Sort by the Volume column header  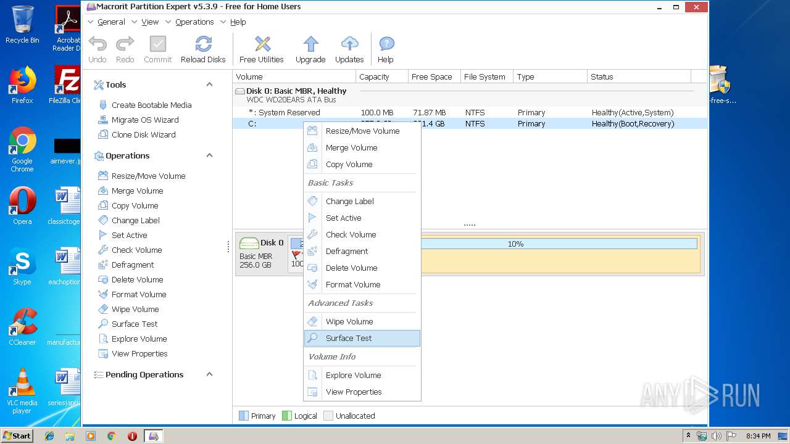(x=294, y=76)
